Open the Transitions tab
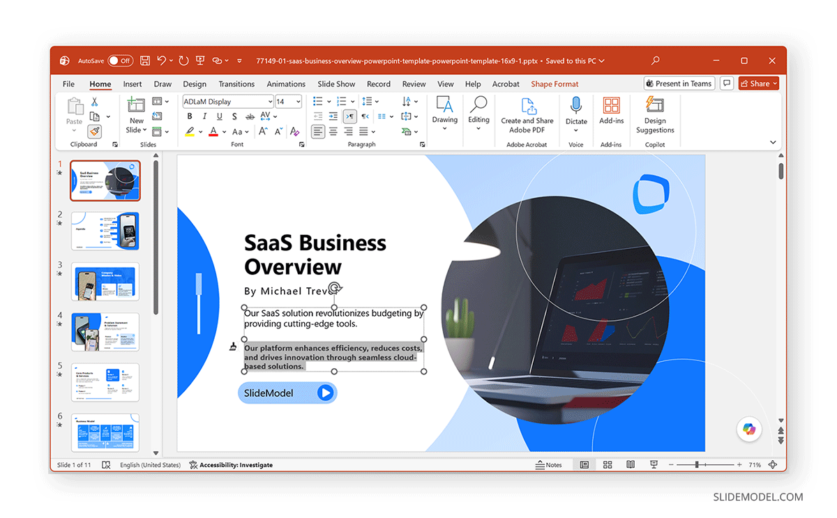This screenshot has height=518, width=837. point(236,84)
